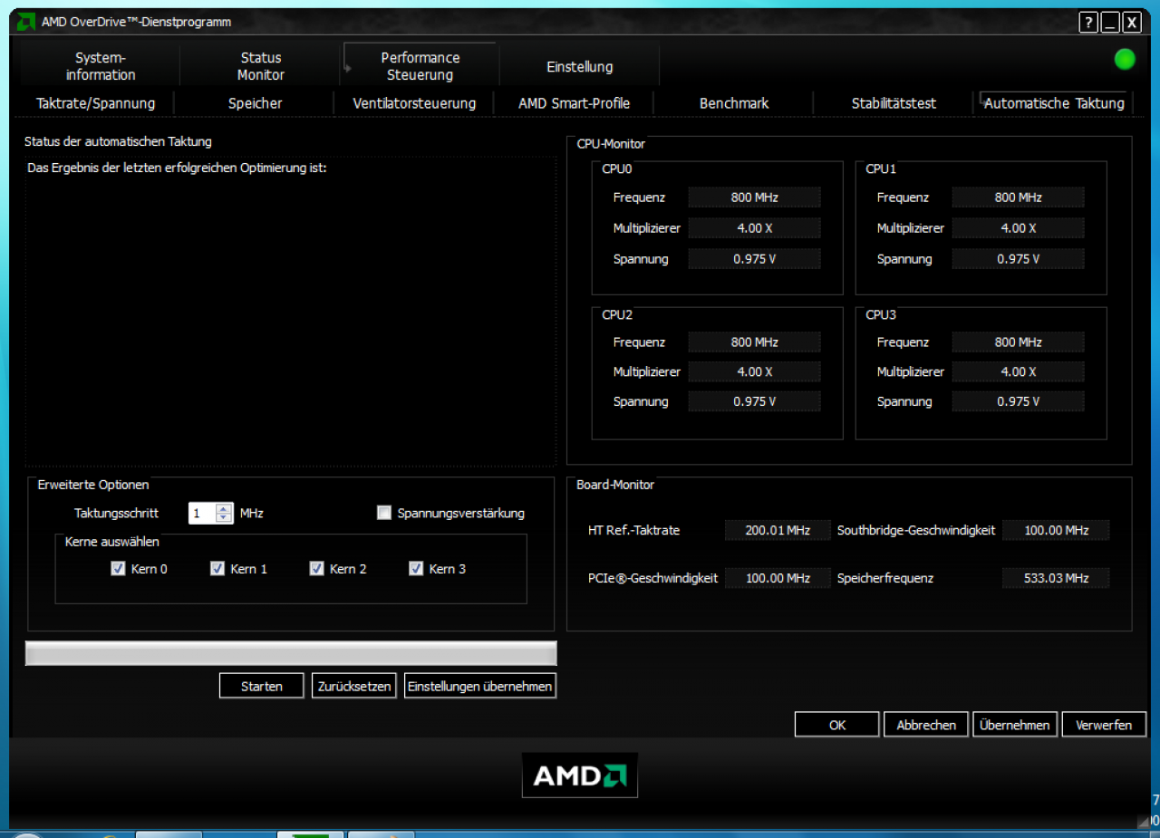Toggle the Kern 1 checkbox
This screenshot has width=1160, height=838.
217,569
